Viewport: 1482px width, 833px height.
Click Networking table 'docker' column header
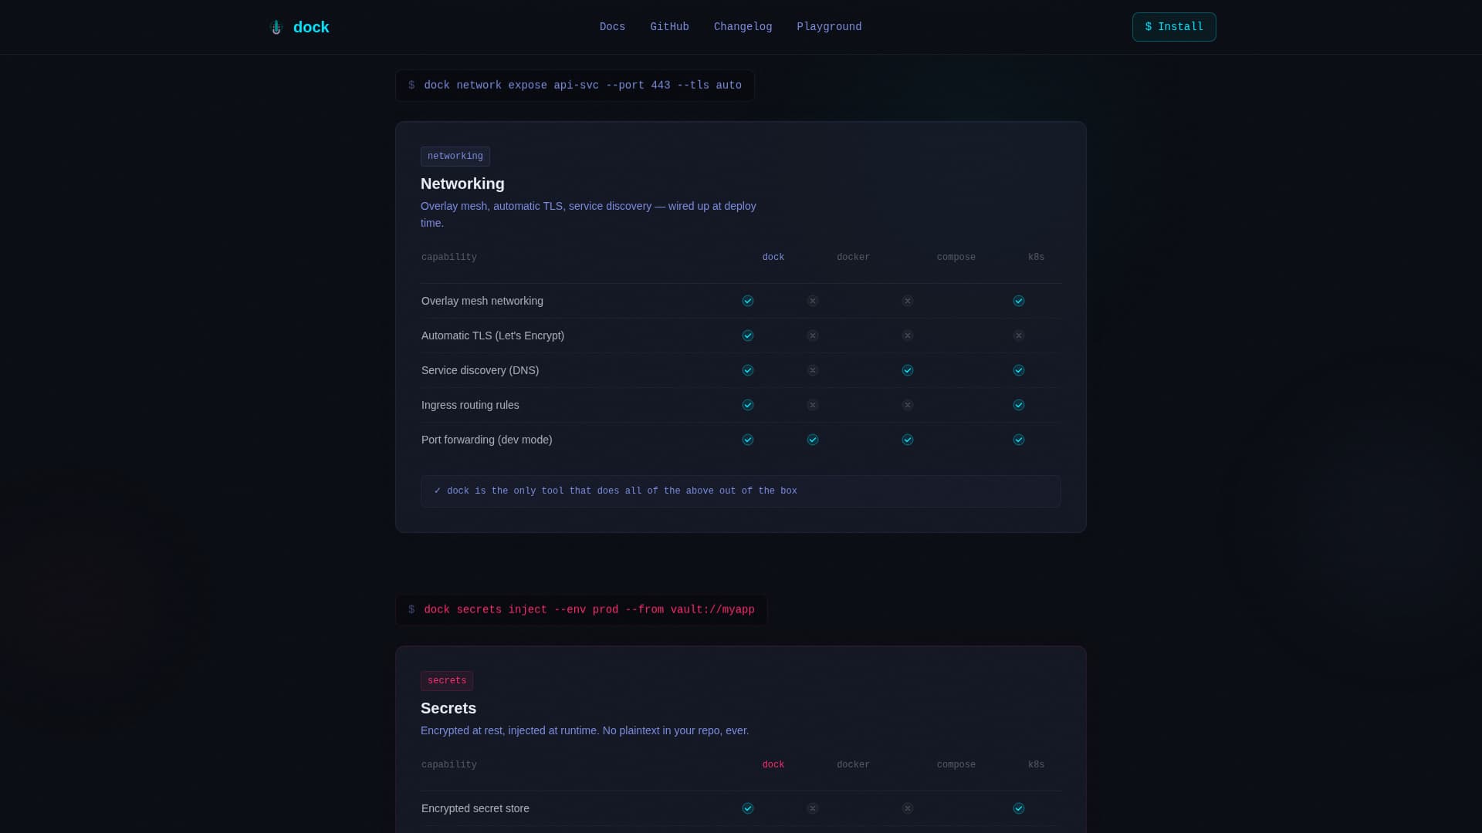(x=853, y=258)
